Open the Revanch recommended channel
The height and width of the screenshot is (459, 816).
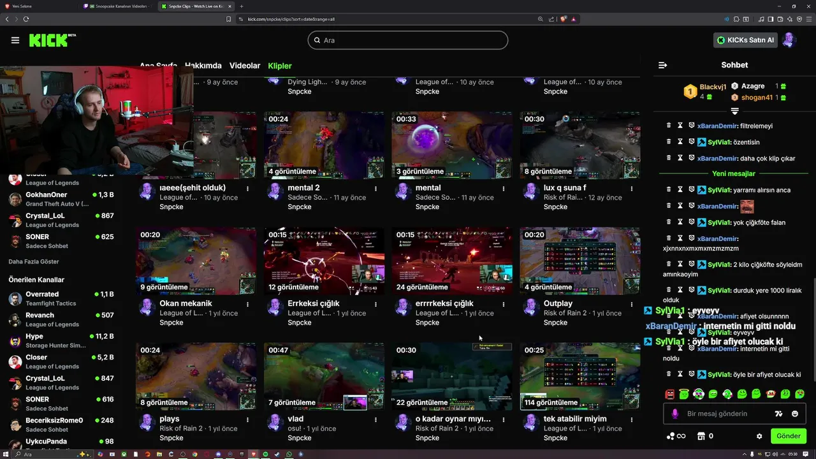tap(61, 319)
